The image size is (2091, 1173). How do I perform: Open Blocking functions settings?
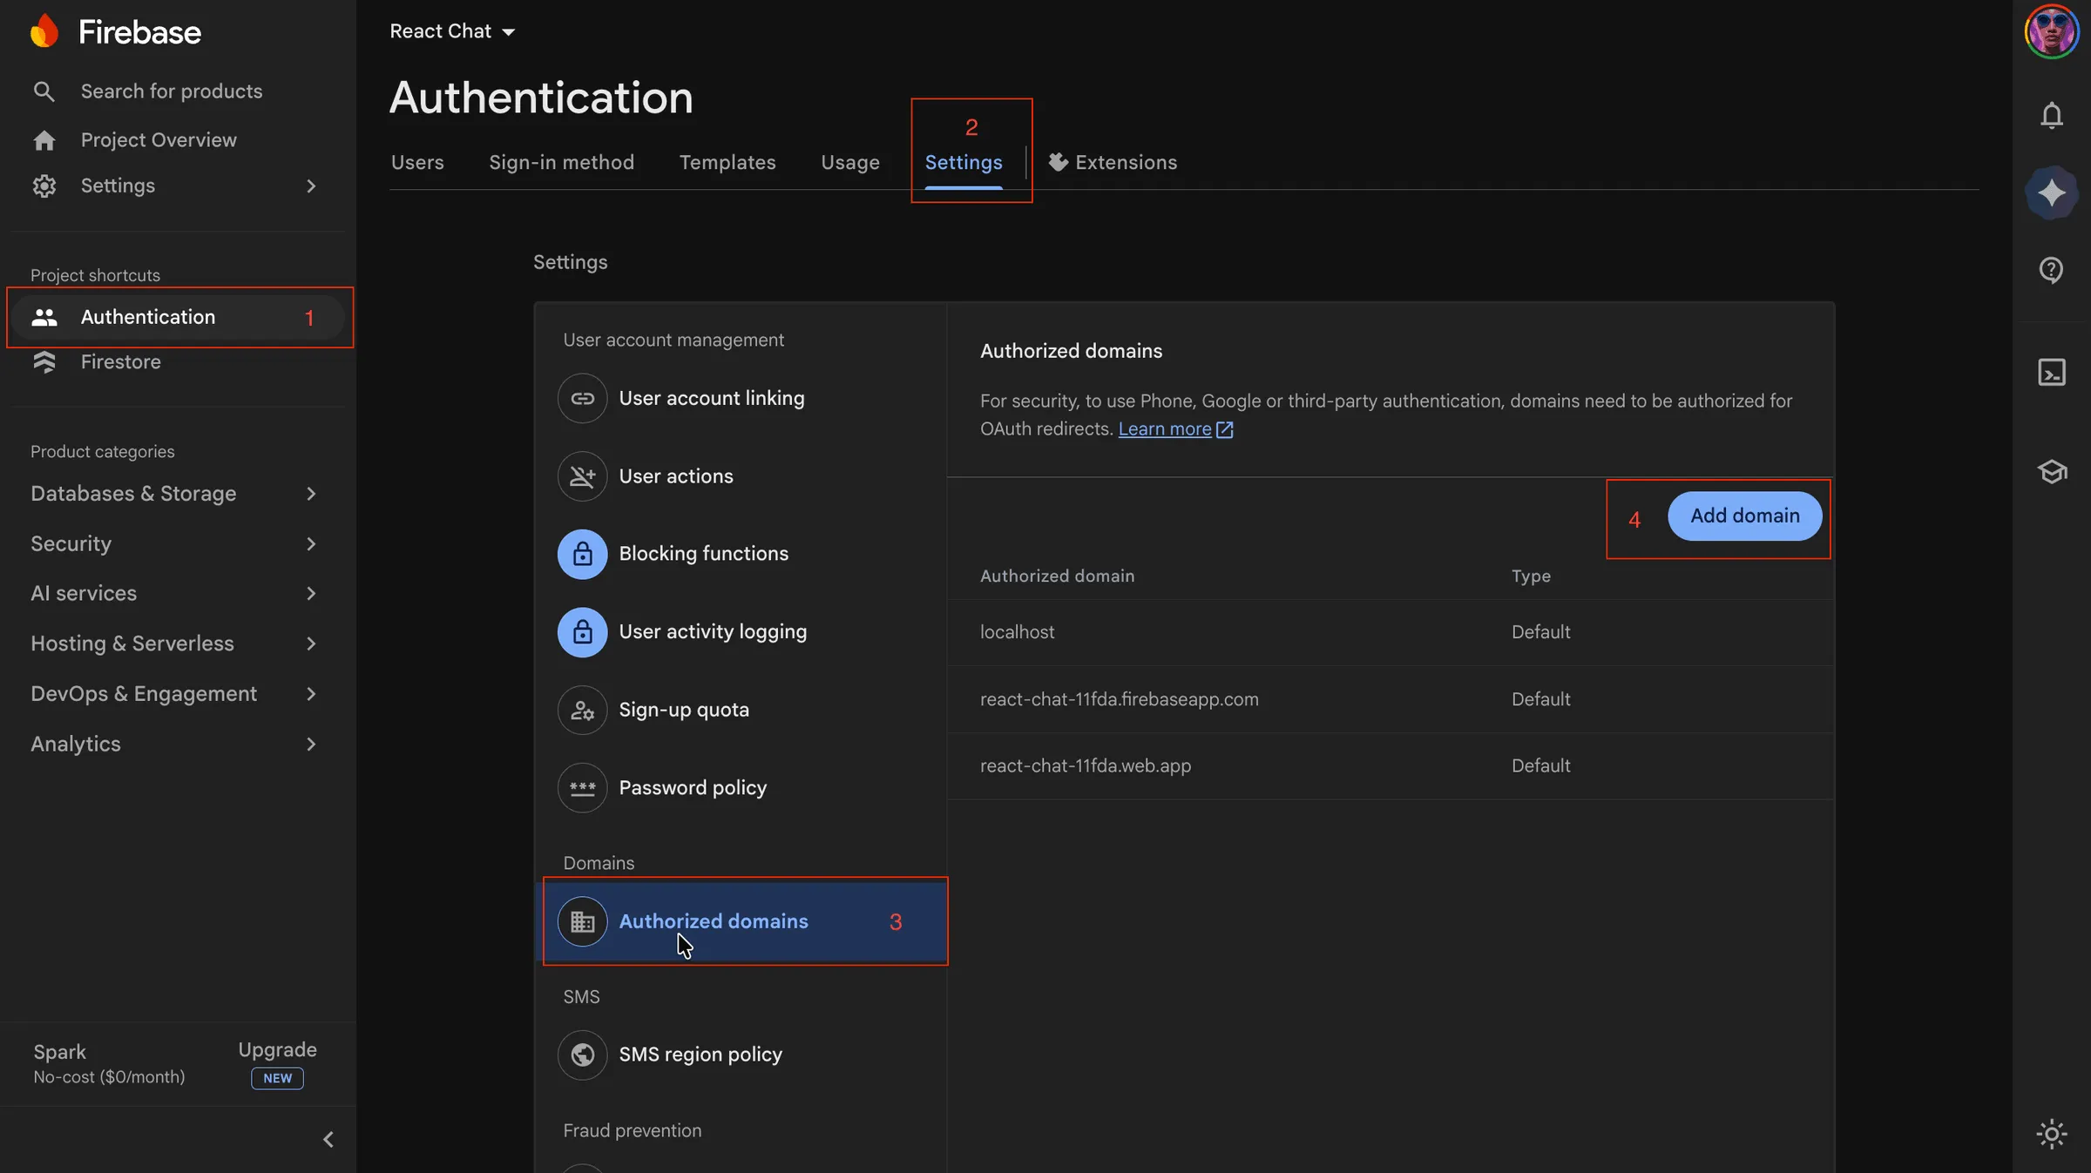(x=741, y=554)
